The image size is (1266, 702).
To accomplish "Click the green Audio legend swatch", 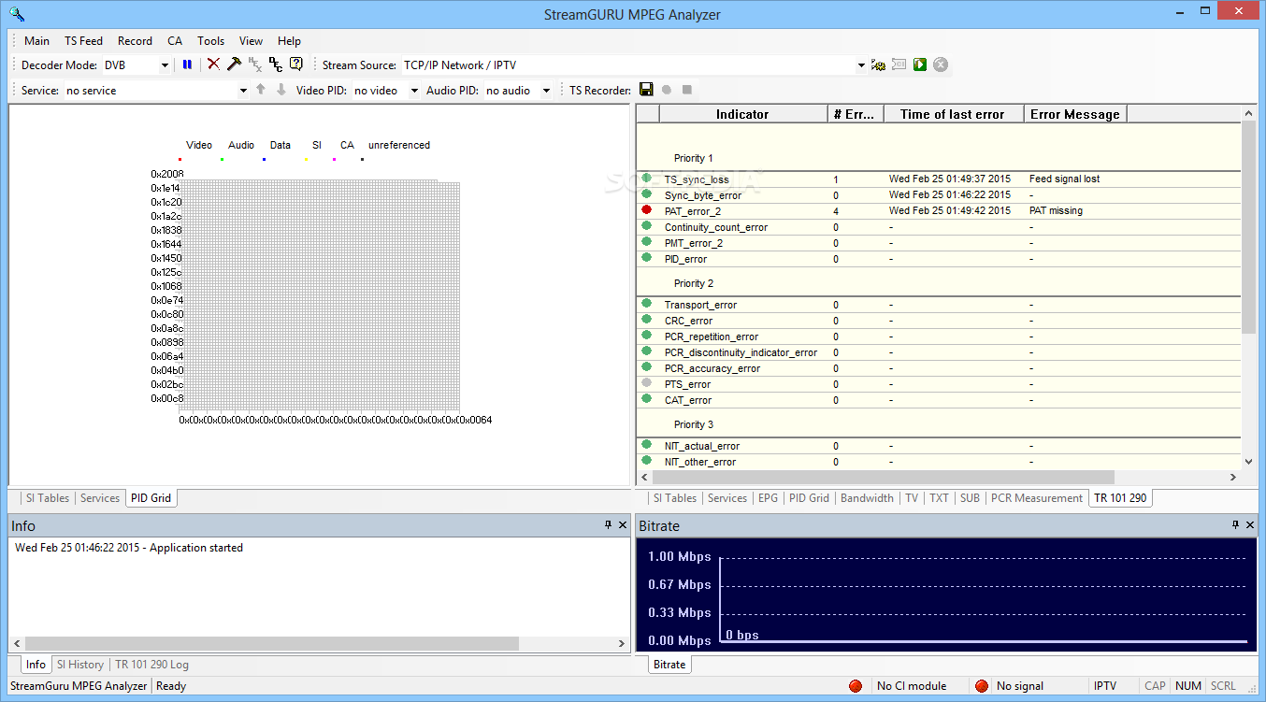I will pyautogui.click(x=222, y=159).
